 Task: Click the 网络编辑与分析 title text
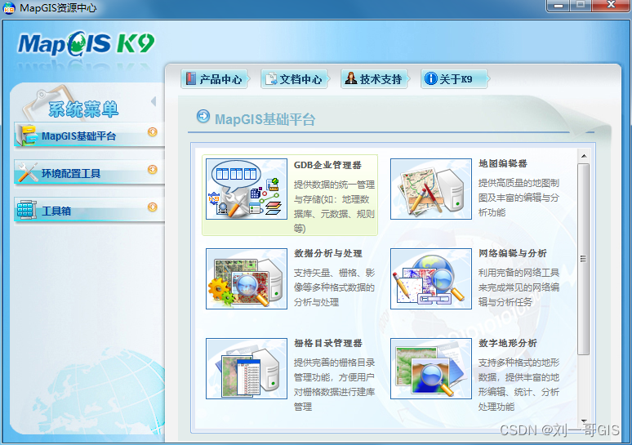click(513, 254)
